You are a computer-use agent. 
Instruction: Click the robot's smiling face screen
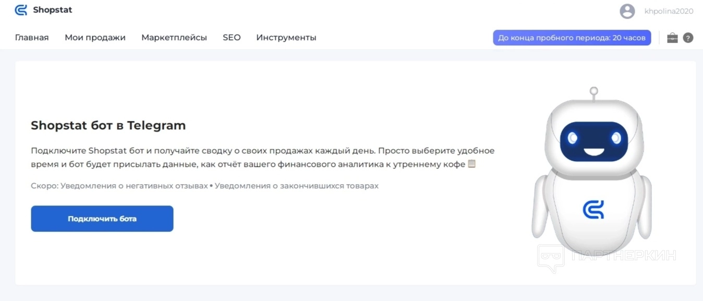point(594,141)
